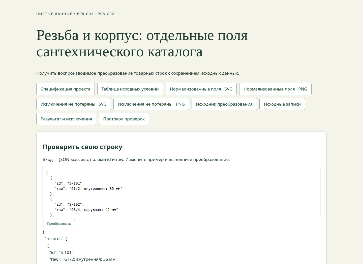Open Протокол проверок link

click(x=124, y=119)
